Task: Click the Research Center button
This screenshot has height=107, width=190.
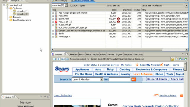Action: click(x=157, y=79)
